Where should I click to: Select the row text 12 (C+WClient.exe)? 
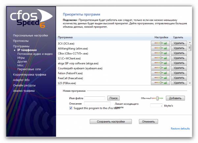(x=69, y=59)
